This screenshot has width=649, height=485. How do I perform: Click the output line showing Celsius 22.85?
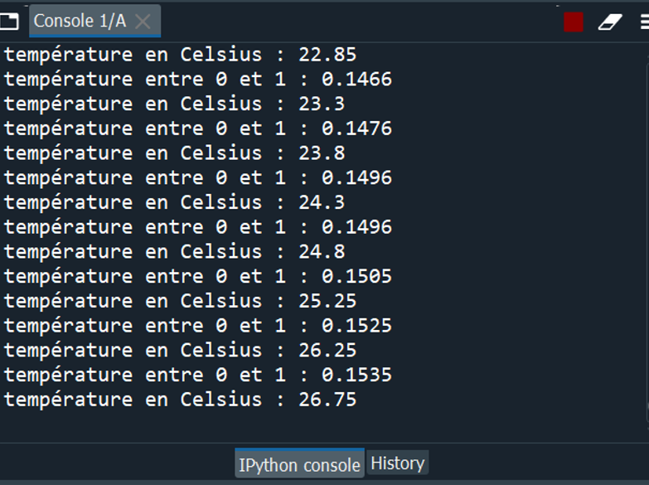click(x=180, y=55)
